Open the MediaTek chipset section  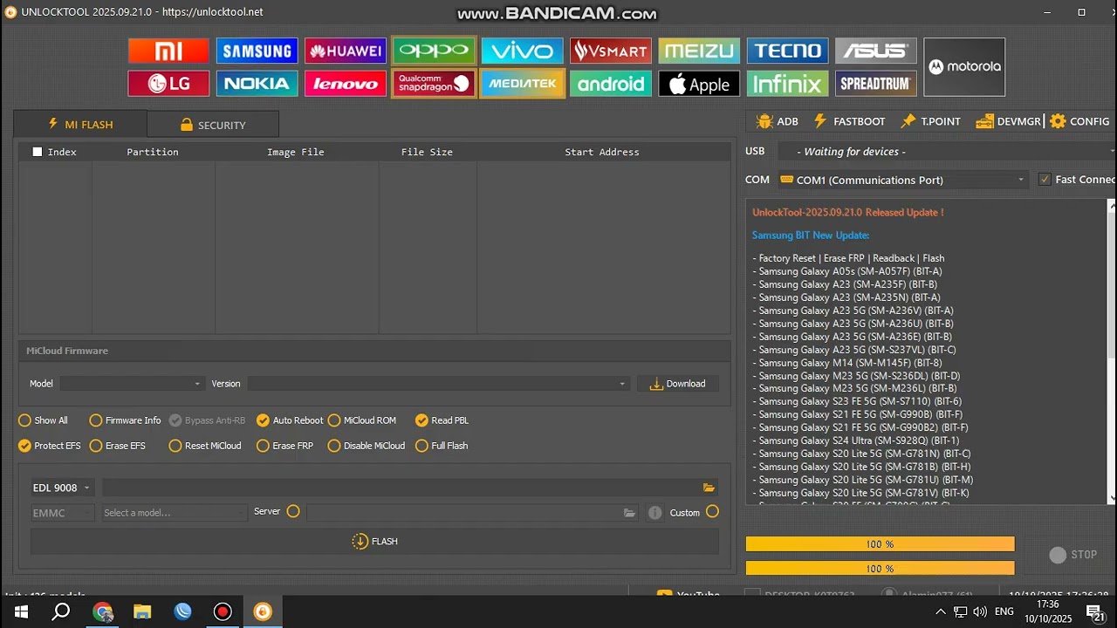click(522, 84)
